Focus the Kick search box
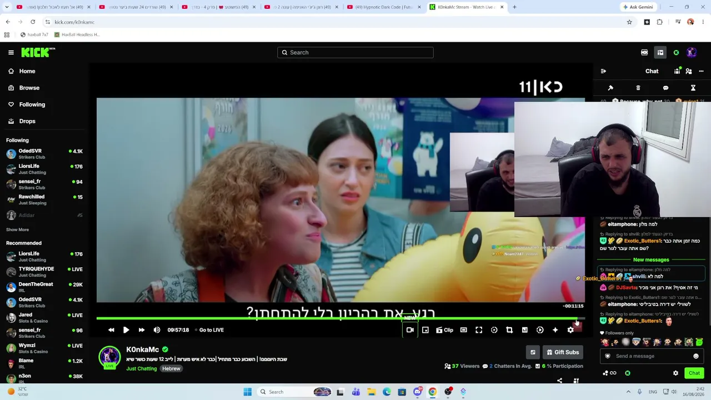711x400 pixels. click(355, 52)
